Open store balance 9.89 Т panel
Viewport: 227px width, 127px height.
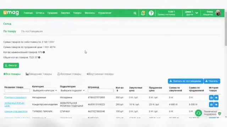(166, 13)
